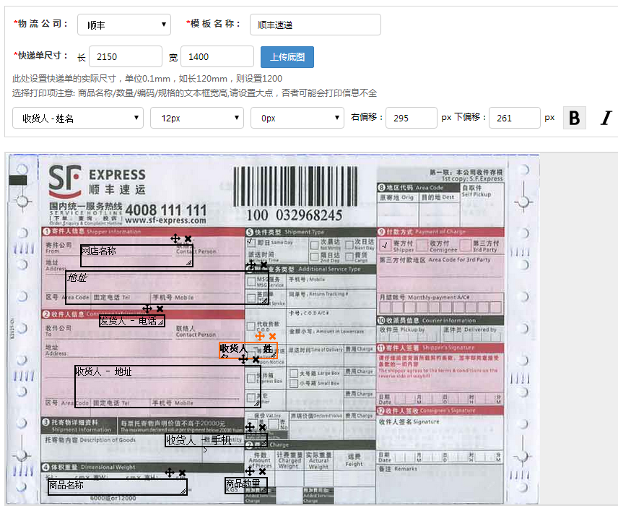Remove the 收货人-手机 field box
Viewport: 618px width, 508px height.
pyautogui.click(x=263, y=428)
